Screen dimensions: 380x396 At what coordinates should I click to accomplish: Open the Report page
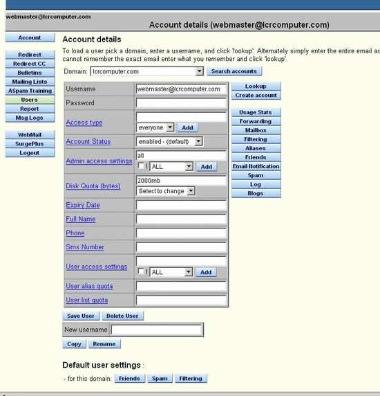(x=30, y=109)
